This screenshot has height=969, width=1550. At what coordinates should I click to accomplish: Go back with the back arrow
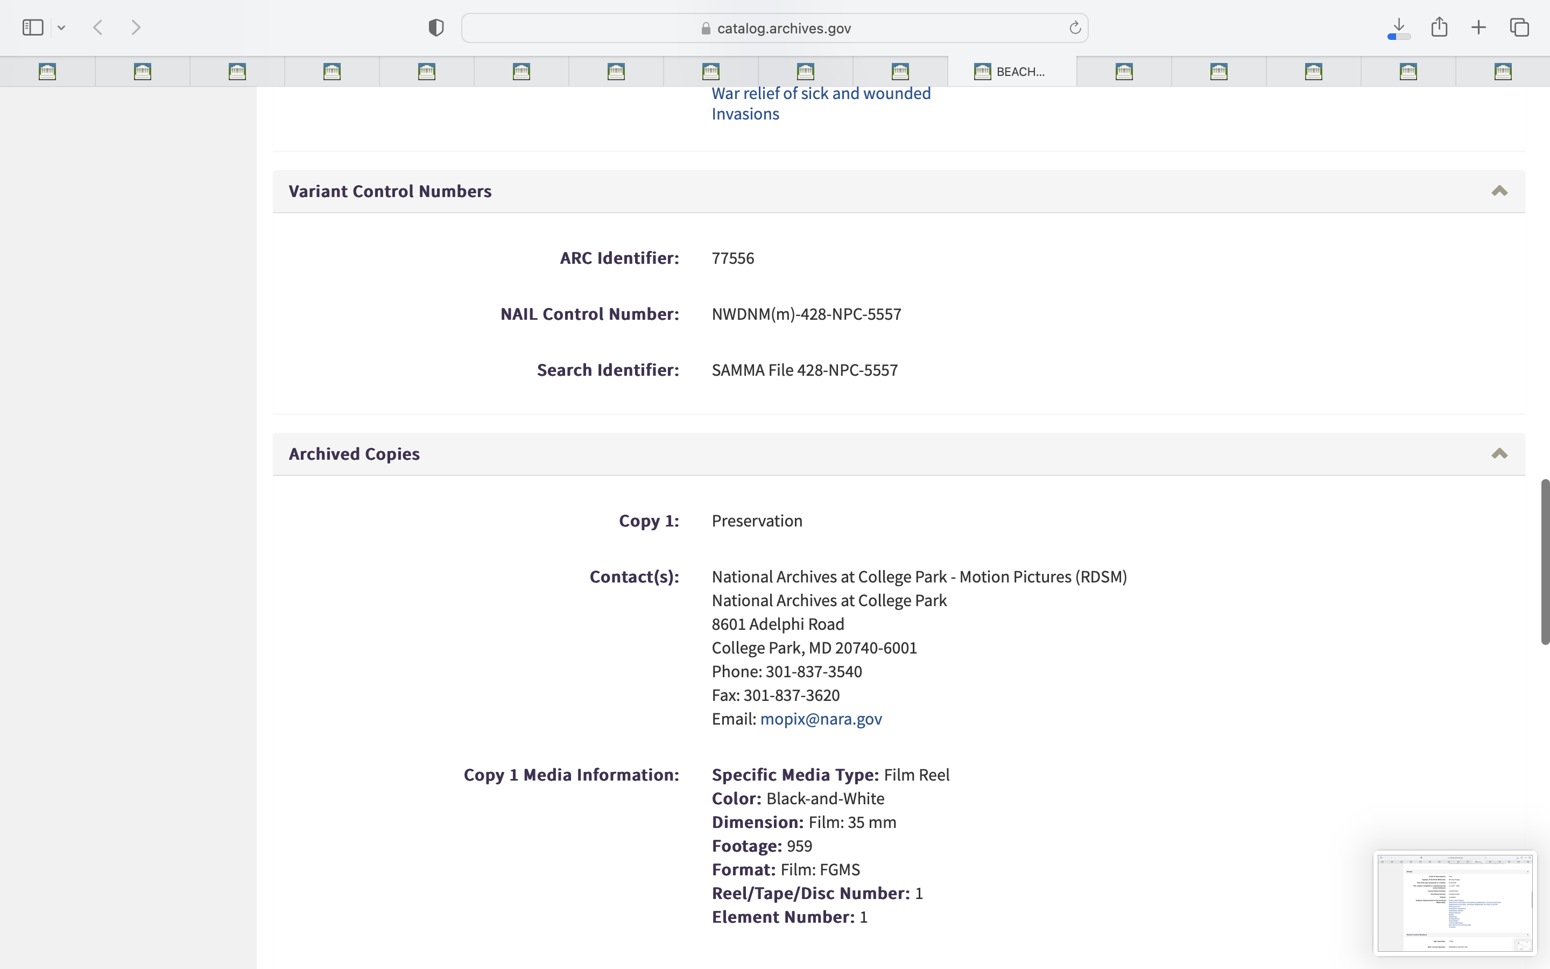(x=98, y=27)
